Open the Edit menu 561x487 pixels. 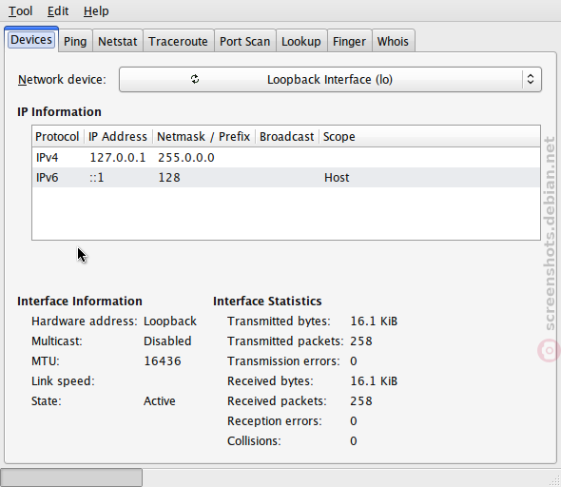[58, 11]
